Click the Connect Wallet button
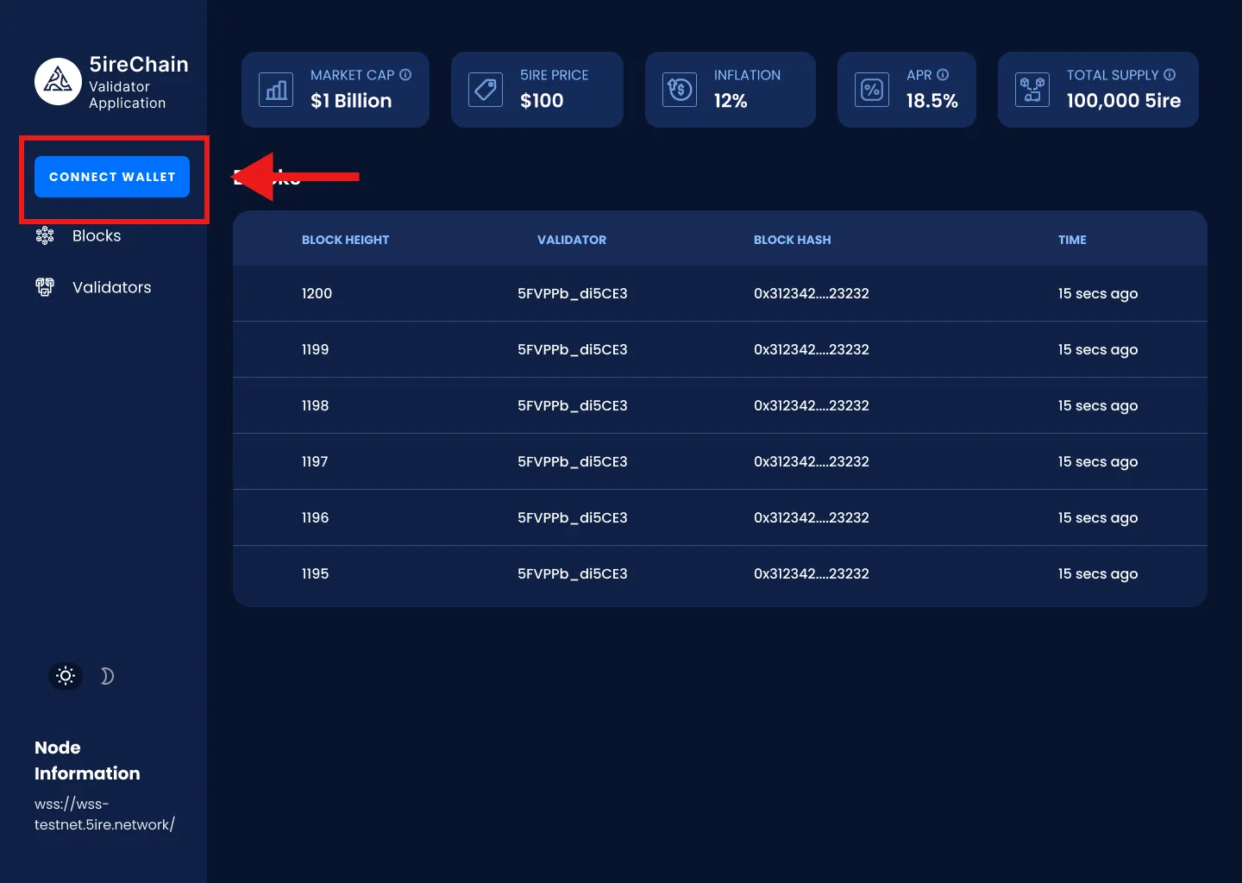This screenshot has width=1242, height=883. point(112,177)
